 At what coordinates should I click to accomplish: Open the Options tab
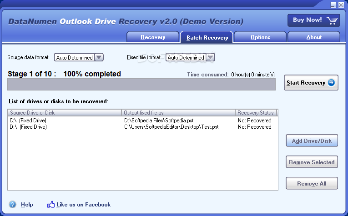point(260,37)
